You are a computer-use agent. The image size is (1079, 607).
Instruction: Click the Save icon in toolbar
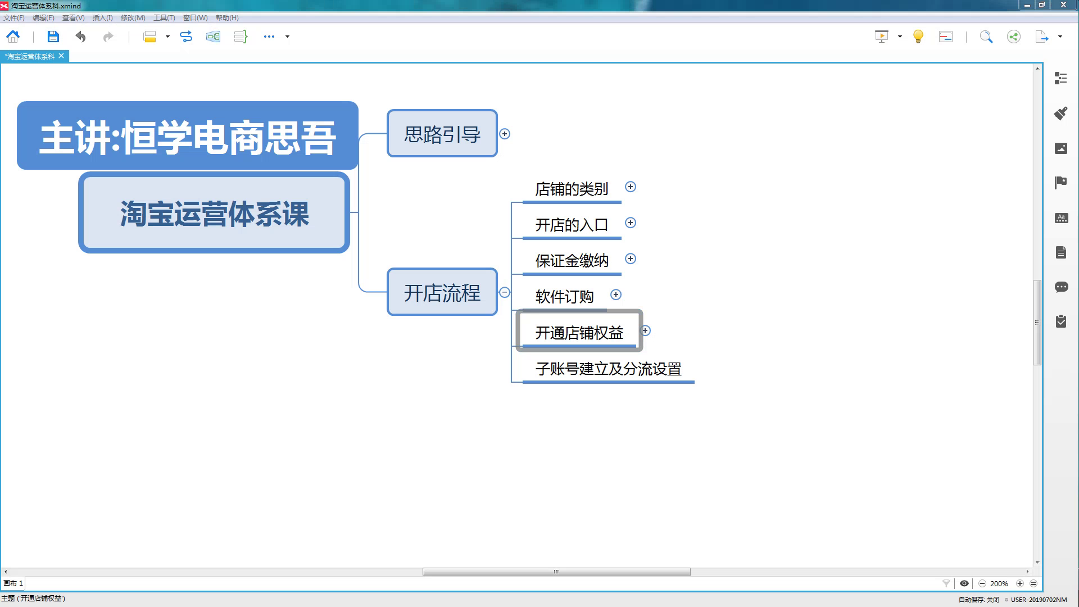53,37
